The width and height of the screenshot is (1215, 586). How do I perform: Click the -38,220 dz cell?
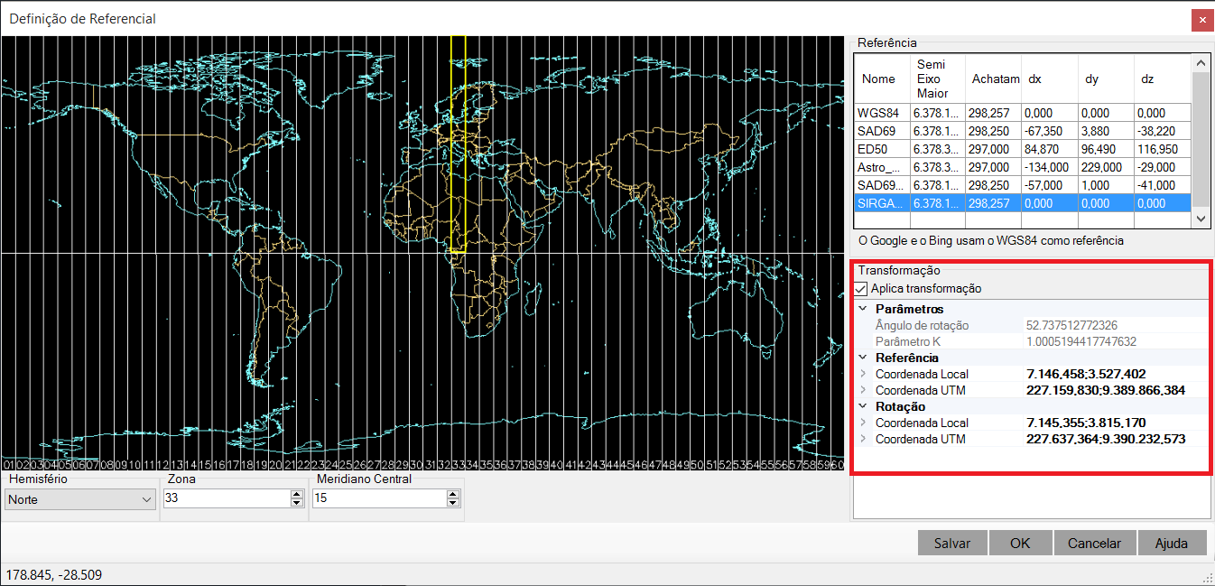click(x=1162, y=131)
